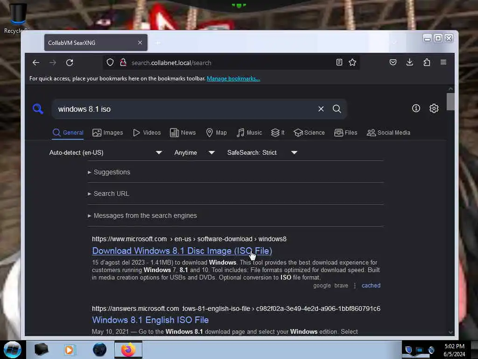Switch to the Files category
The height and width of the screenshot is (359, 478).
coord(346,132)
